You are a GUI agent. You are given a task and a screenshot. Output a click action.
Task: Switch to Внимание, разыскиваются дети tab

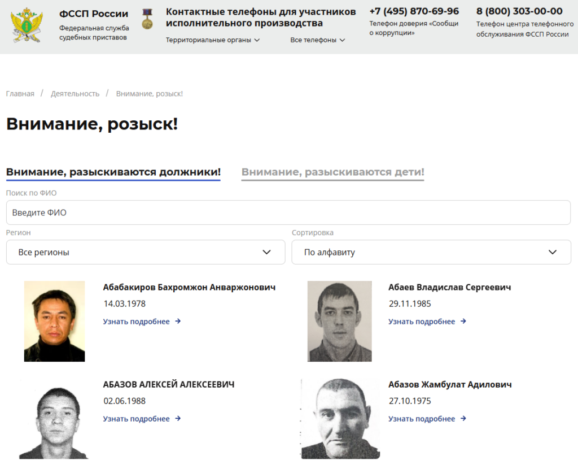[x=332, y=172]
